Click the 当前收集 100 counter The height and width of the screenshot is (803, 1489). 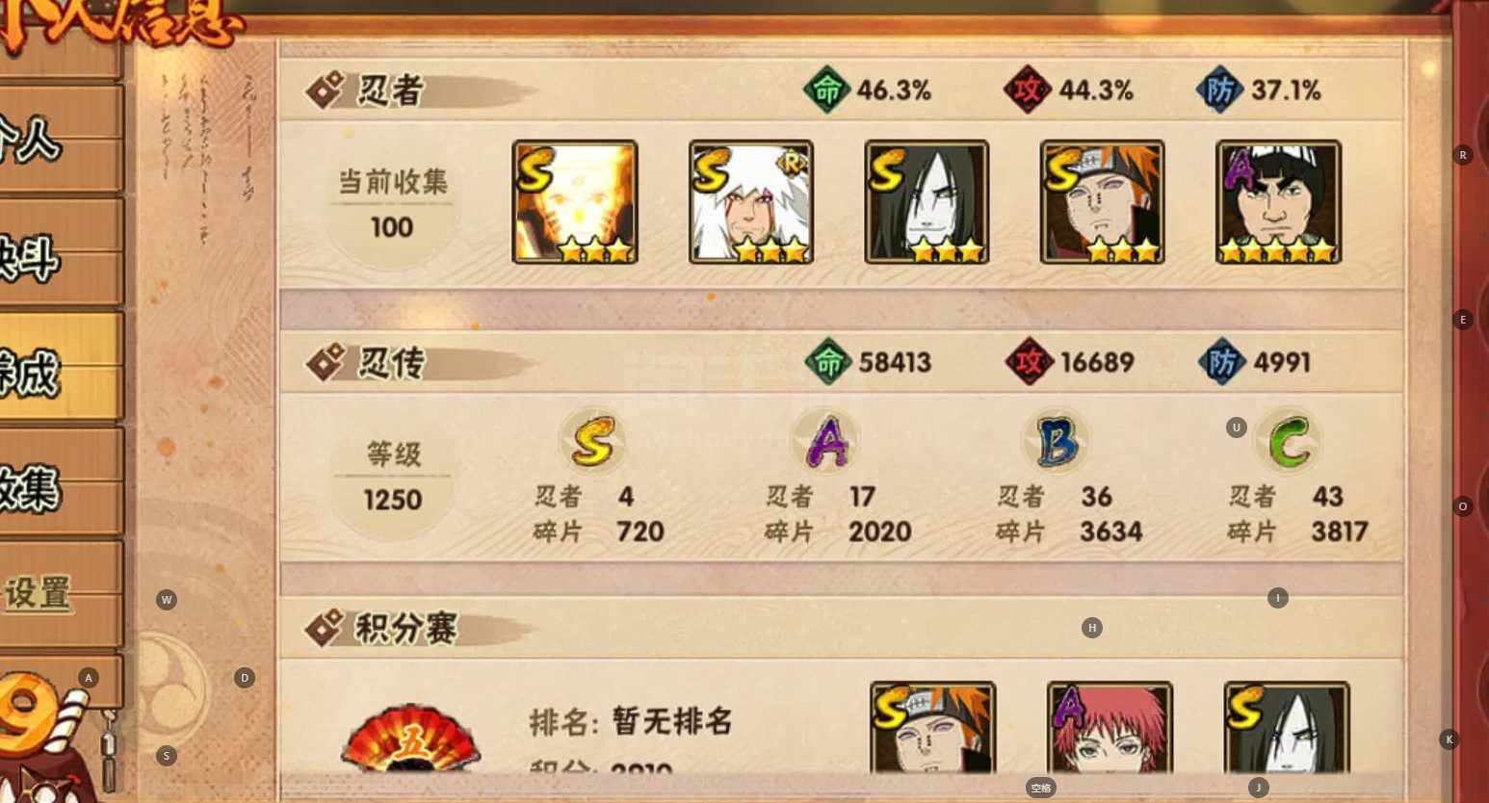click(392, 204)
